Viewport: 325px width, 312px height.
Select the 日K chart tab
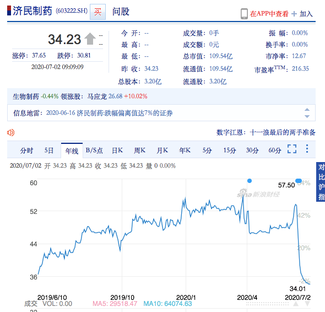click(x=117, y=150)
